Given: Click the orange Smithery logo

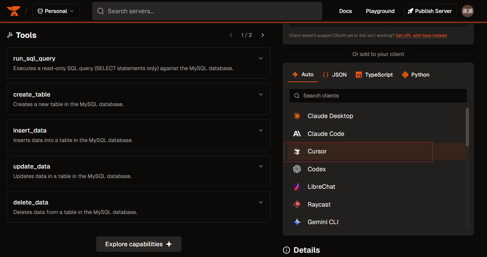Looking at the screenshot, I should click(x=14, y=11).
